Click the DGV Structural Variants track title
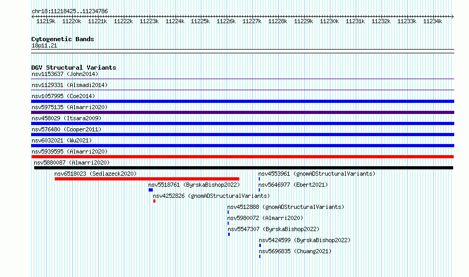The width and height of the screenshot is (469, 277). pyautogui.click(x=74, y=68)
